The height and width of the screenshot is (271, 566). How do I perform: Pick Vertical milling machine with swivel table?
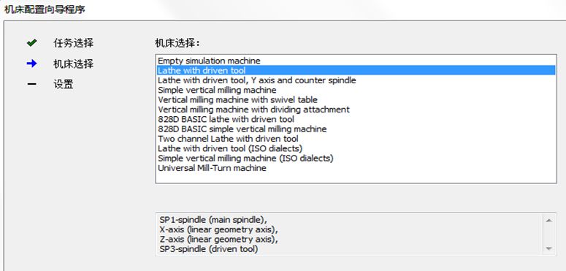tap(356, 99)
